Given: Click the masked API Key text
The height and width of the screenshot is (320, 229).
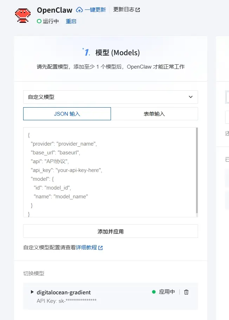Looking at the screenshot, I should (x=66, y=301).
